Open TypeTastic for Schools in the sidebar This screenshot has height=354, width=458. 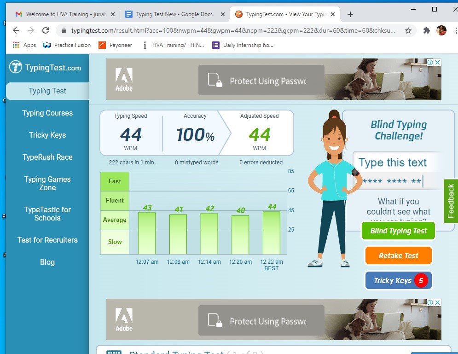[47, 214]
